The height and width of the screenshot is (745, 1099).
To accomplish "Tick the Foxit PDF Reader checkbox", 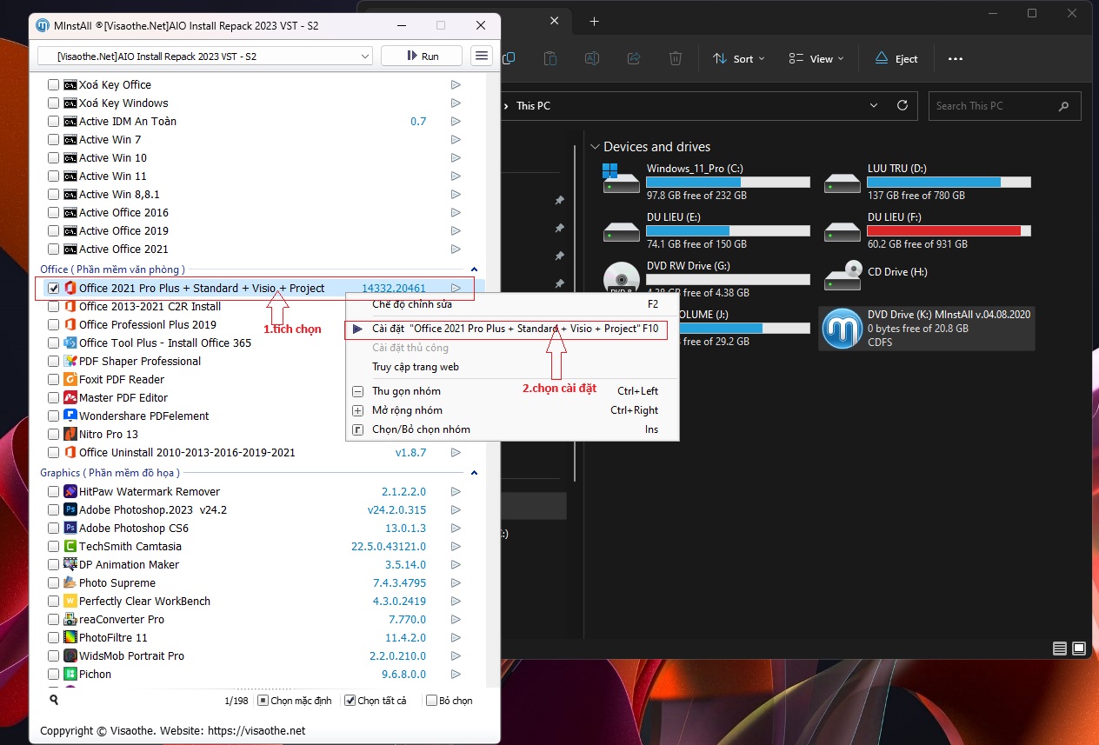I will pos(54,380).
